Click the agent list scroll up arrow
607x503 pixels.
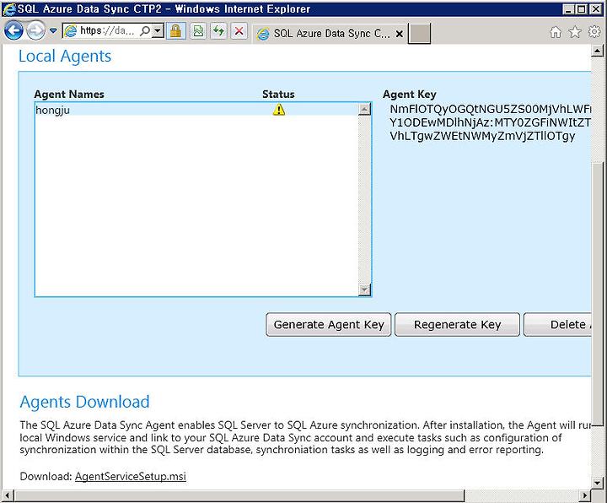coord(364,110)
